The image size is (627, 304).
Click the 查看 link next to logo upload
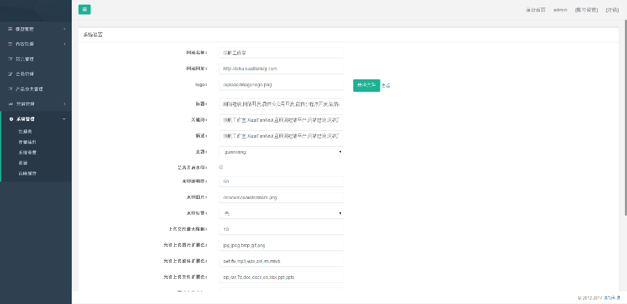point(385,86)
